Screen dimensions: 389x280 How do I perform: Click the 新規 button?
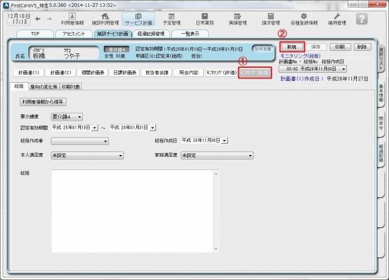(x=291, y=47)
